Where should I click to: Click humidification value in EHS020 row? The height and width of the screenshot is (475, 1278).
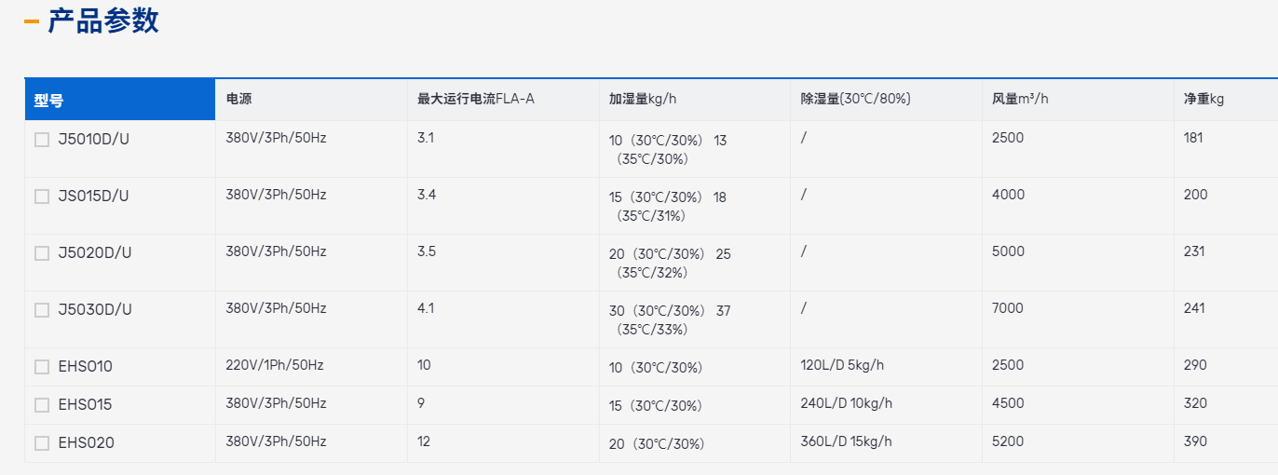tap(657, 444)
